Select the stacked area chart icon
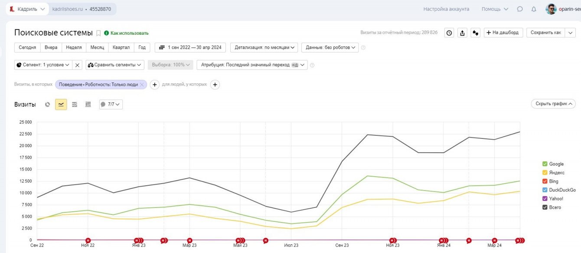The image size is (581, 253). [75, 104]
